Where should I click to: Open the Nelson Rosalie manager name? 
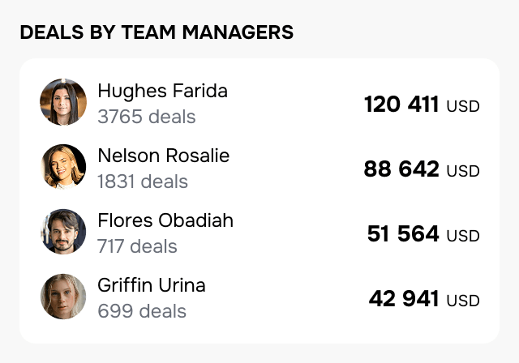(163, 156)
